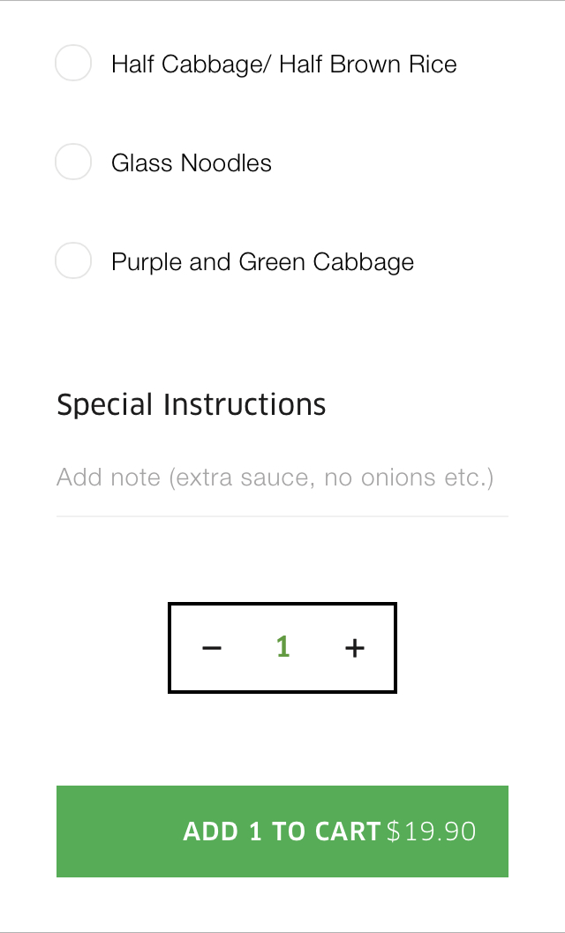The height and width of the screenshot is (933, 565).
Task: Click left empty area of green cart button
Action: (x=115, y=831)
